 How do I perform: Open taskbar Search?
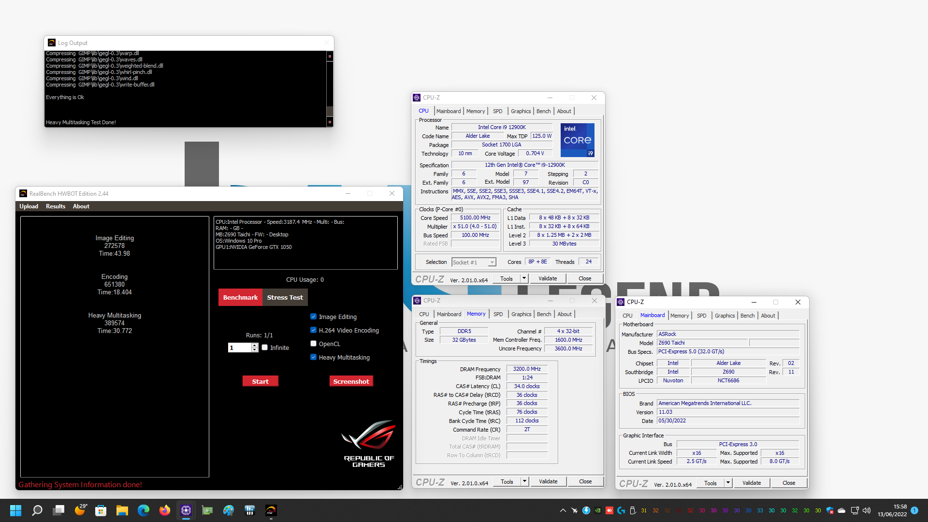point(37,510)
